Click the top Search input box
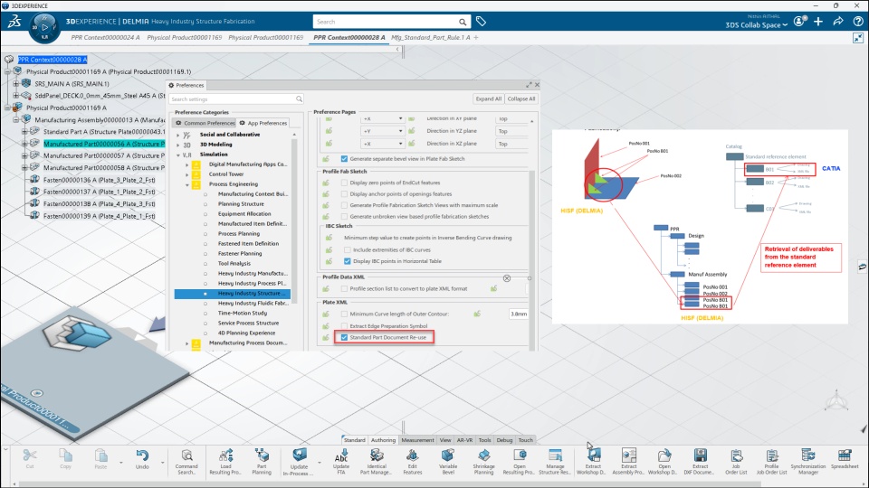Viewport: 869px width, 488px height. (x=391, y=22)
